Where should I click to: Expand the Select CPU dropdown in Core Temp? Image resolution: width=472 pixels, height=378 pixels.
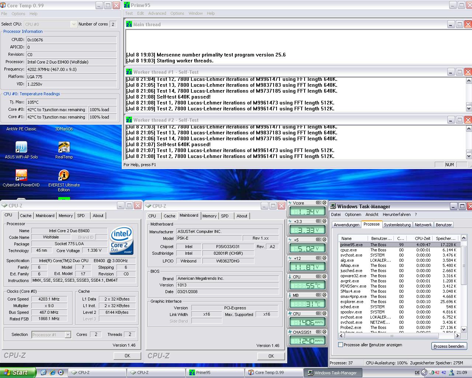(x=73, y=24)
